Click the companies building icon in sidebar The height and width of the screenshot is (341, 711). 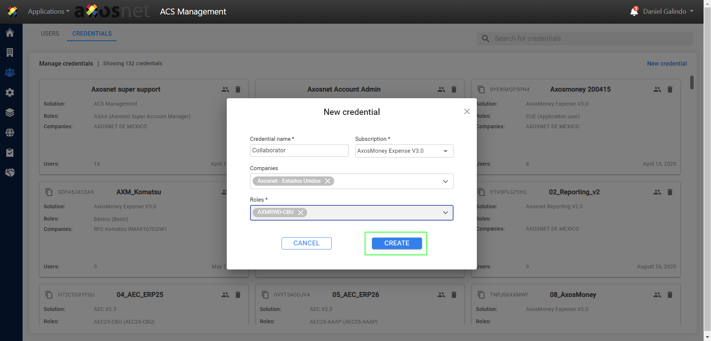10,53
